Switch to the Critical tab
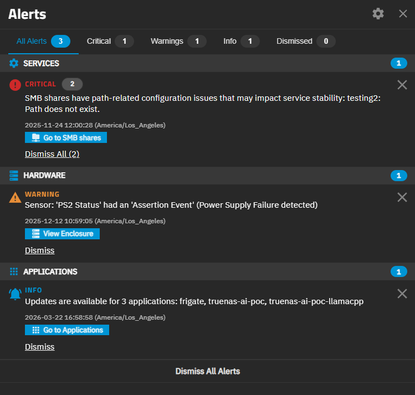The image size is (415, 395). tap(110, 41)
